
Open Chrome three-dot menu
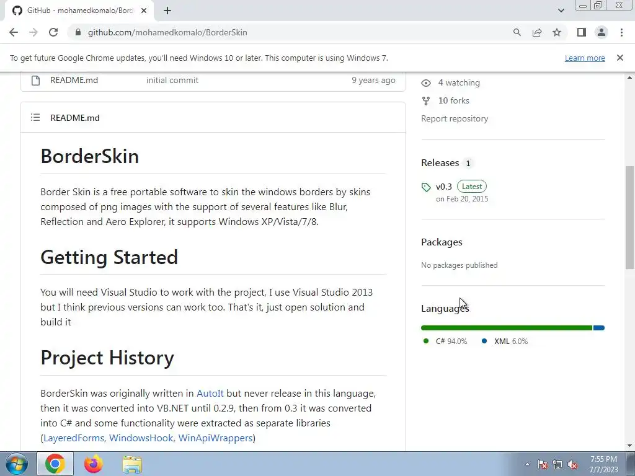pyautogui.click(x=621, y=32)
